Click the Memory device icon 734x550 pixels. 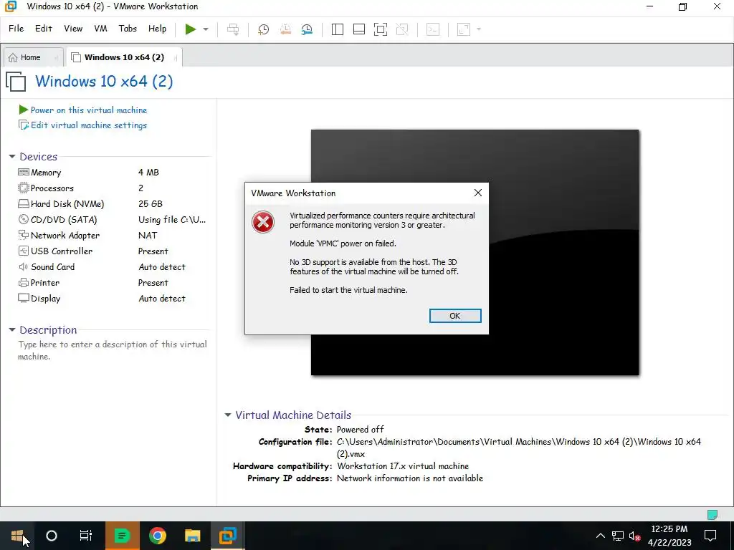point(24,172)
